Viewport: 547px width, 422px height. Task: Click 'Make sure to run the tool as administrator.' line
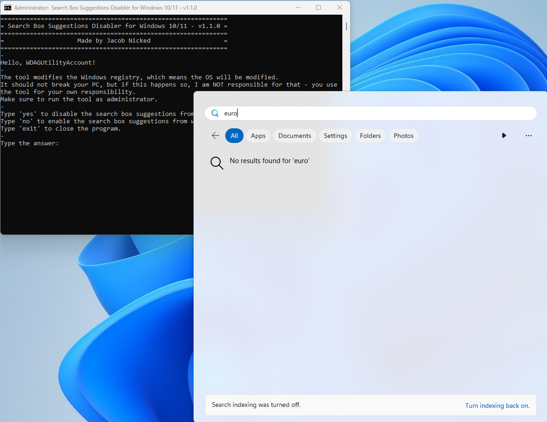click(x=79, y=99)
